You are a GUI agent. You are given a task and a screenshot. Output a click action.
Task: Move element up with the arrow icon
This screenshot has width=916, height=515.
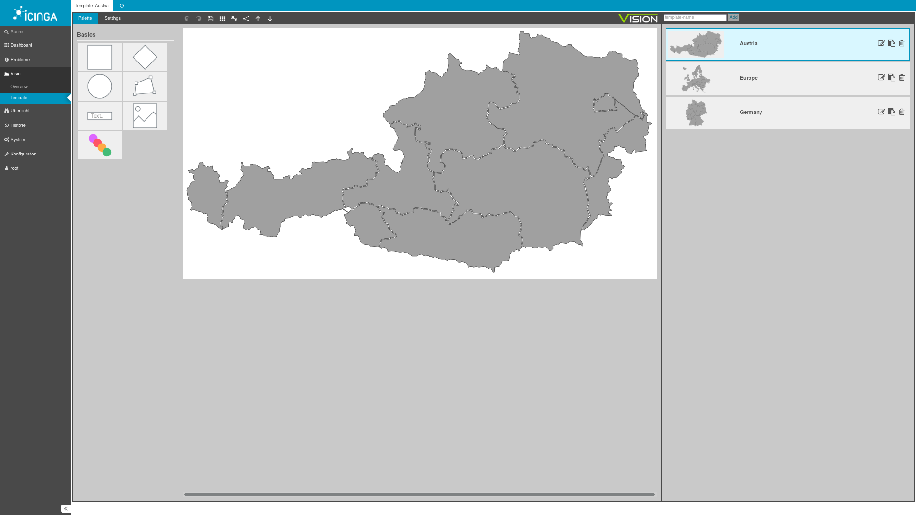point(258,19)
